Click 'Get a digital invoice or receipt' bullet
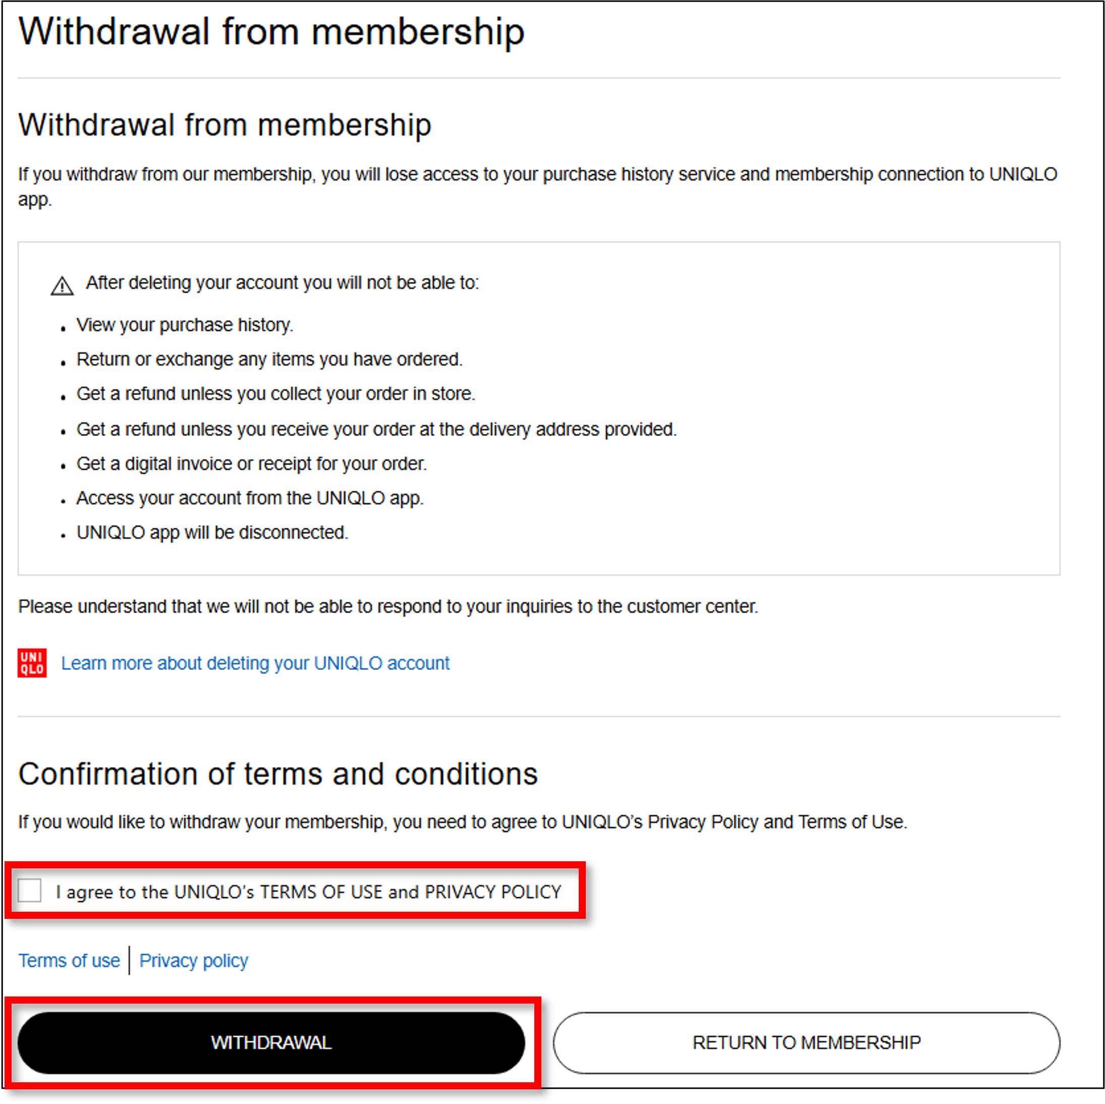The width and height of the screenshot is (1105, 1104). (252, 463)
